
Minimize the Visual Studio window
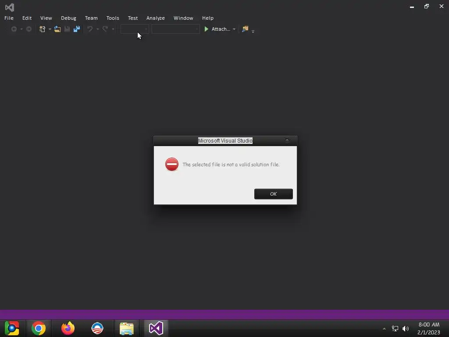412,7
